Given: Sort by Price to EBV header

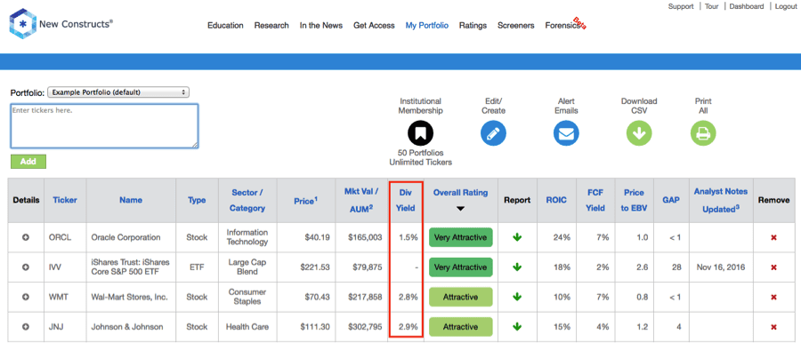Looking at the screenshot, I should [634, 200].
